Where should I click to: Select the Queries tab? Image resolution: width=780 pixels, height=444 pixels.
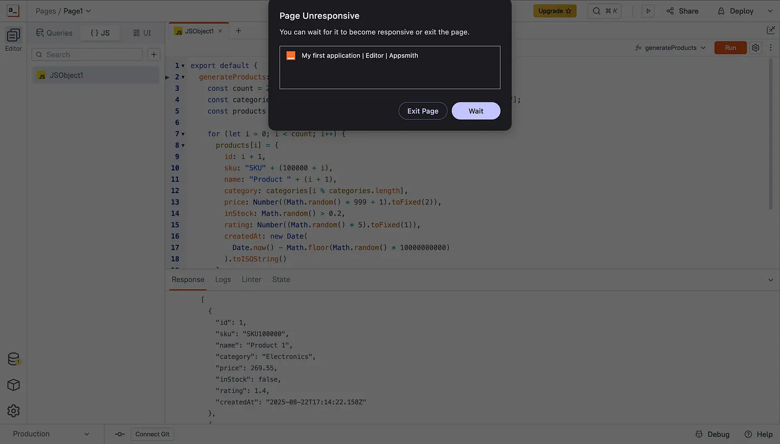pyautogui.click(x=53, y=33)
